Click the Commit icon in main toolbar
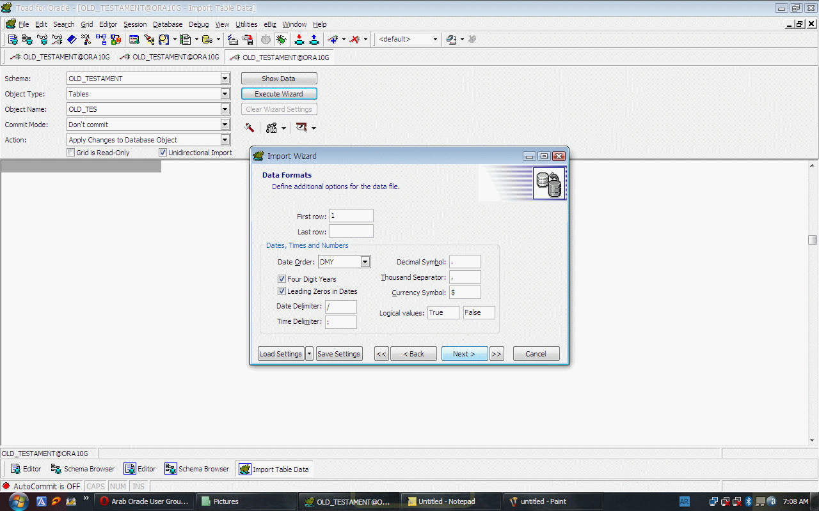Screen dimensions: 819x511 (299, 40)
